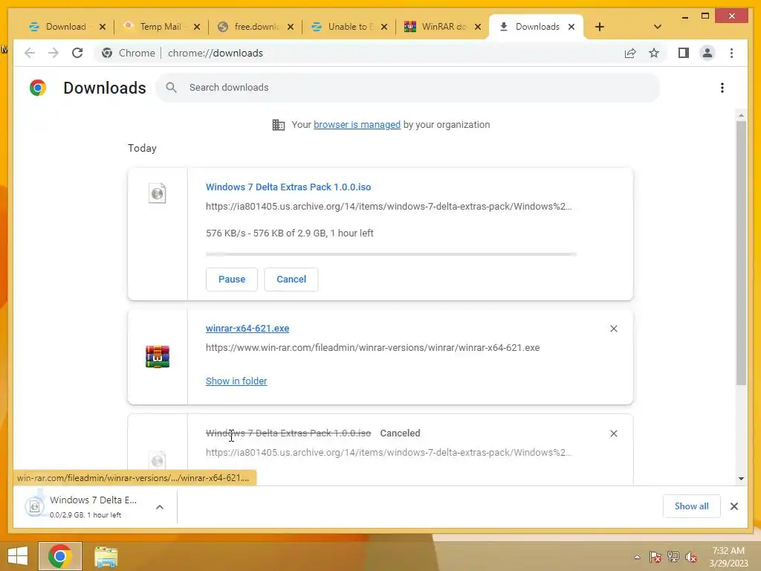
Task: Open the winrar-x64-621.exe link
Action: click(x=247, y=328)
